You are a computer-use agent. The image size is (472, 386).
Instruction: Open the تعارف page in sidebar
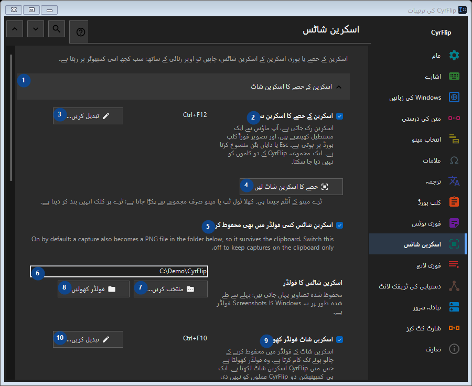click(418, 349)
